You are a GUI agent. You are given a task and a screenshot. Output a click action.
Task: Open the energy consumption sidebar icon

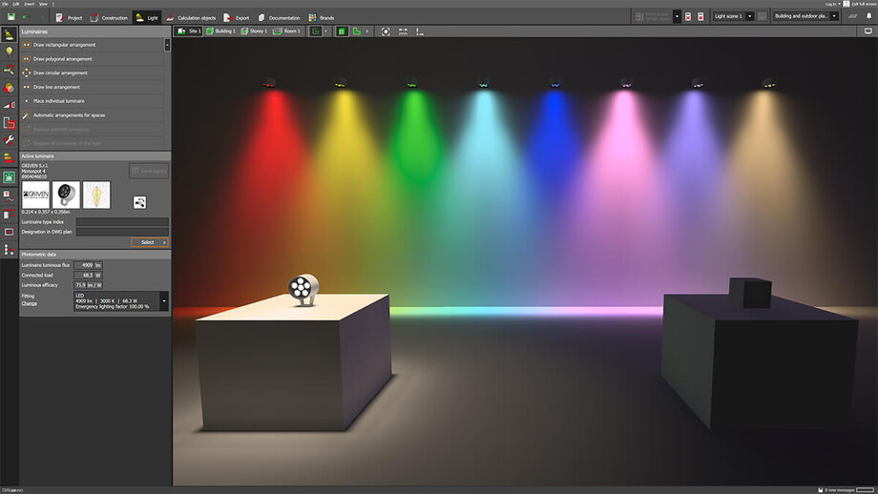tap(10, 157)
